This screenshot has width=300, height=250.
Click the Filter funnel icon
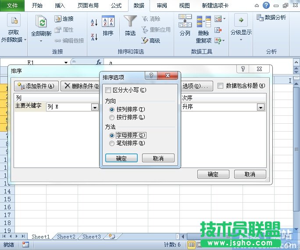130,22
